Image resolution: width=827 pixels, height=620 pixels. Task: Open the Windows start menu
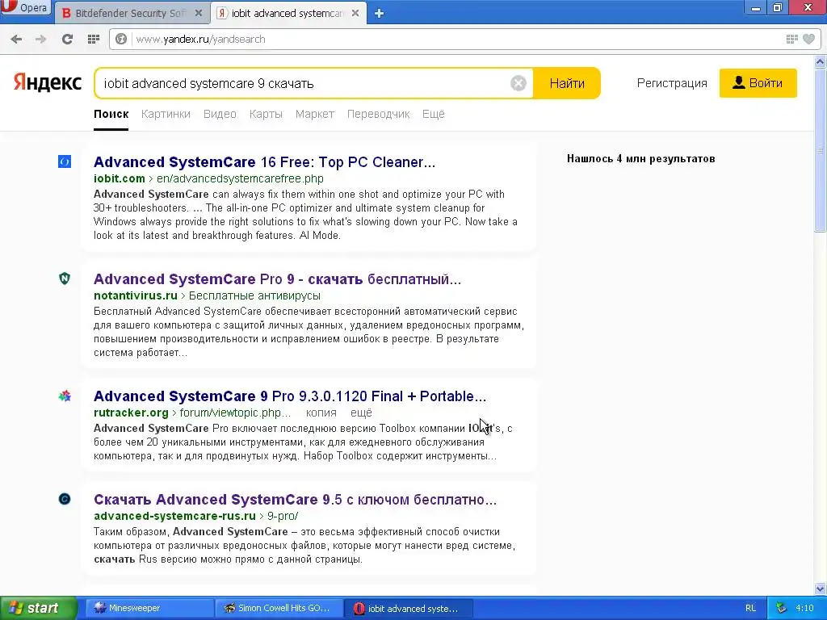tap(38, 608)
